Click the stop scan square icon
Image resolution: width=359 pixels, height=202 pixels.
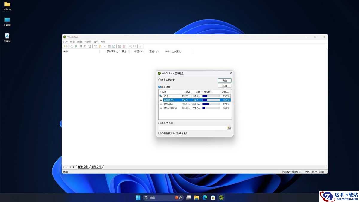(x=85, y=46)
